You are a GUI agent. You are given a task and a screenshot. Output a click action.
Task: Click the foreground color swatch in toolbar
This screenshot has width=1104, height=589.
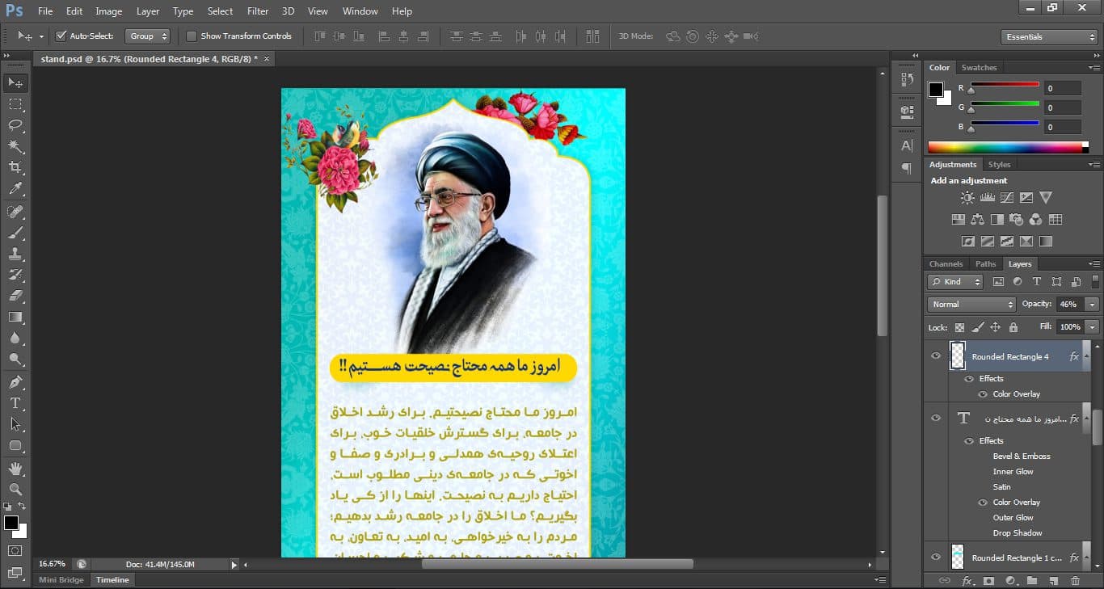tap(11, 523)
